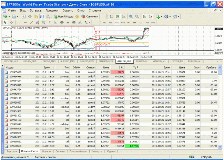This screenshot has width=224, height=160.
Task: Toggle the Navigator folder-star icon
Action: click(36, 17)
